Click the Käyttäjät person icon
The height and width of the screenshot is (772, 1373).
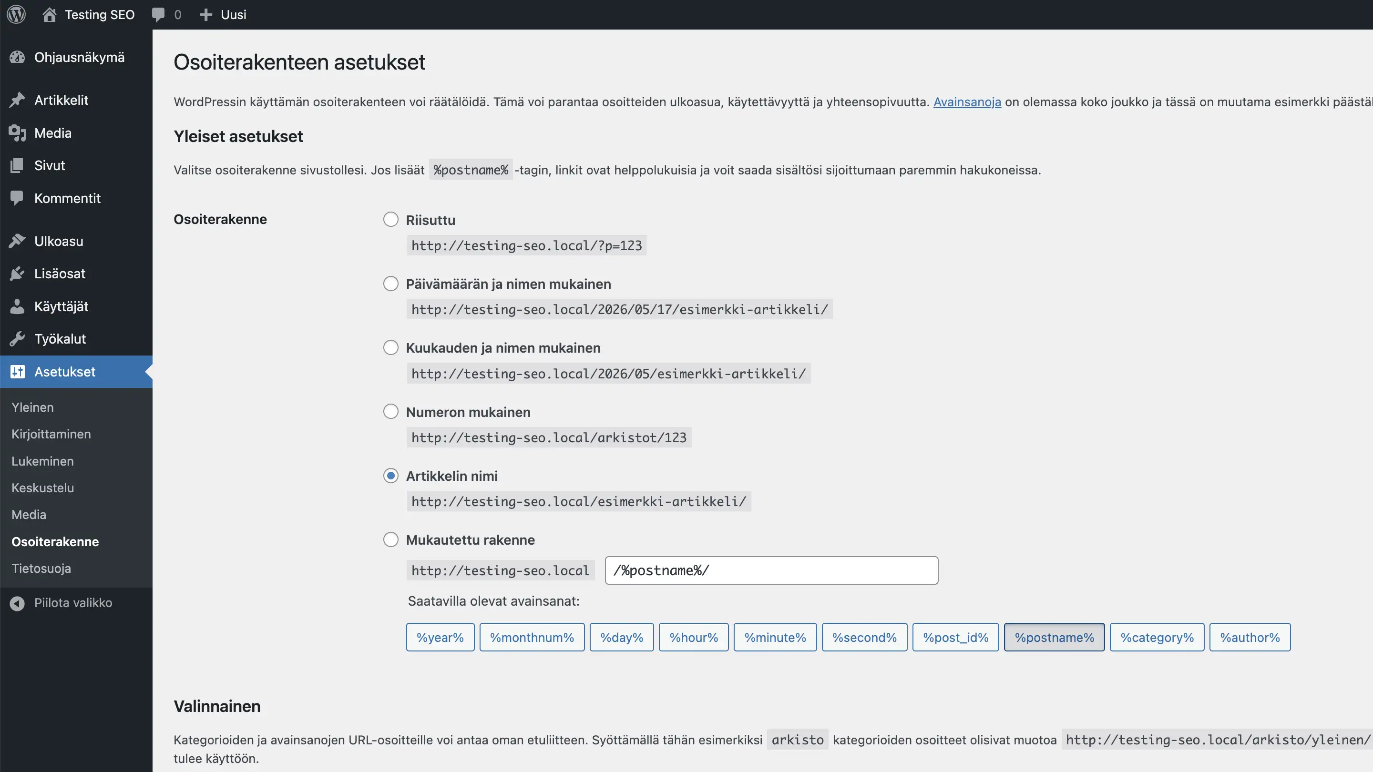[17, 306]
